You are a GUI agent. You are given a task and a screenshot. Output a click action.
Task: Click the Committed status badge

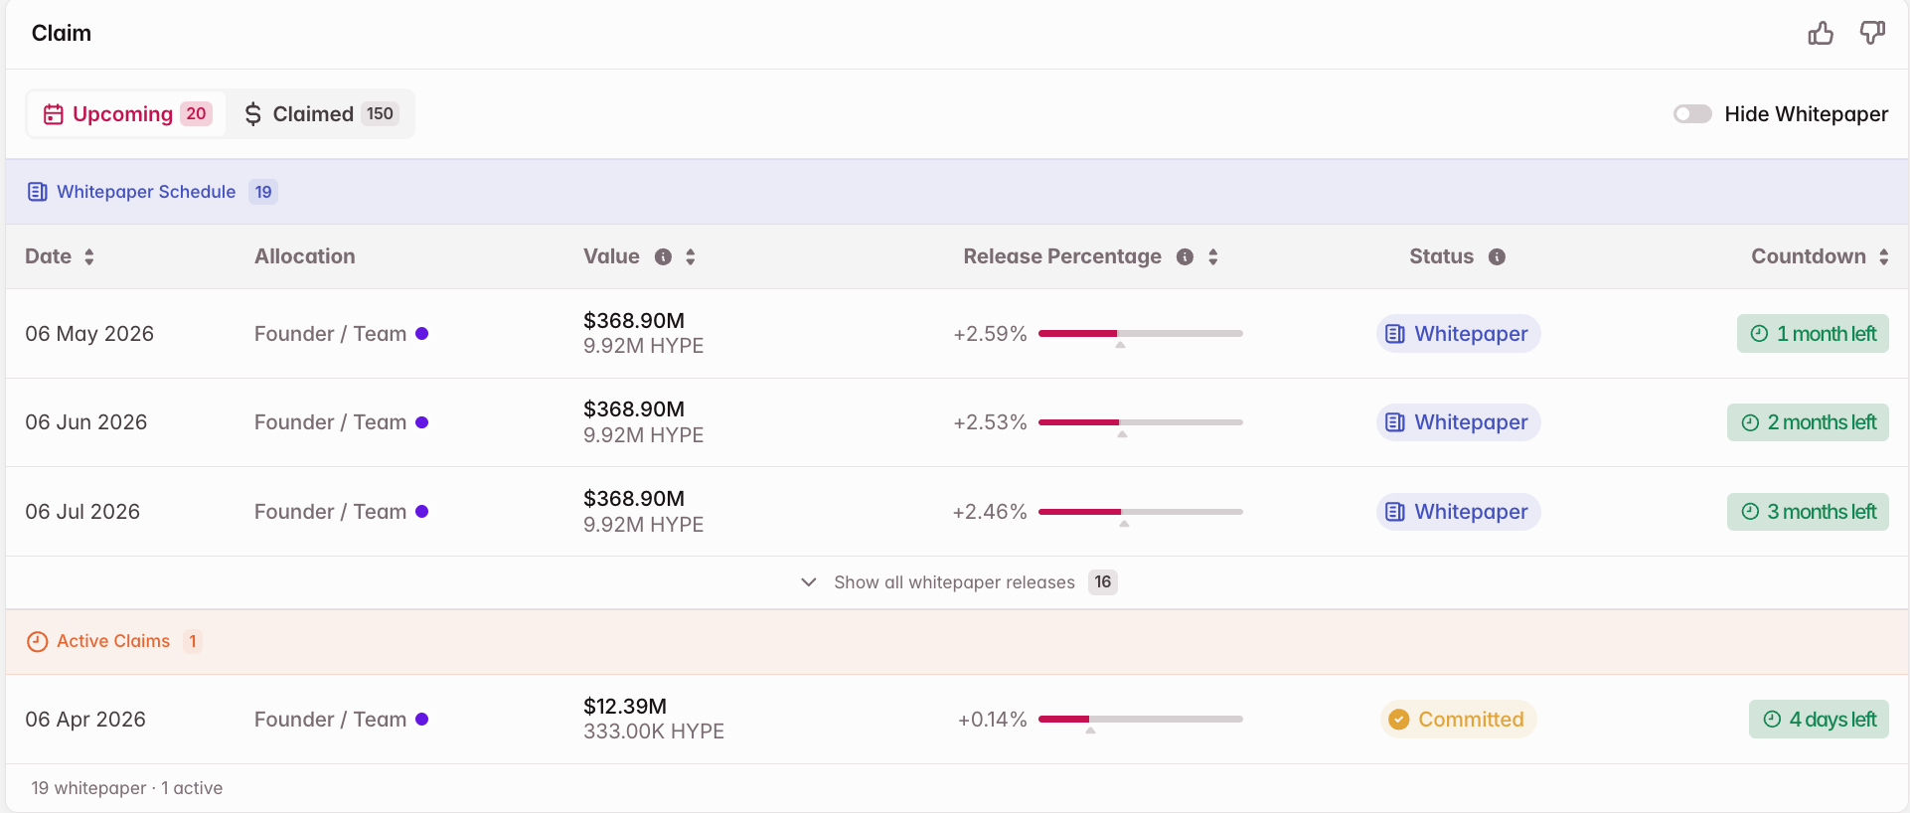[x=1458, y=720]
